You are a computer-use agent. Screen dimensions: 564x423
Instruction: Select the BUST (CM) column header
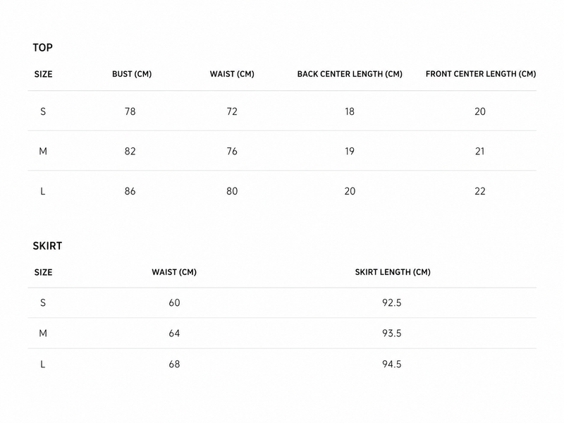click(x=132, y=74)
